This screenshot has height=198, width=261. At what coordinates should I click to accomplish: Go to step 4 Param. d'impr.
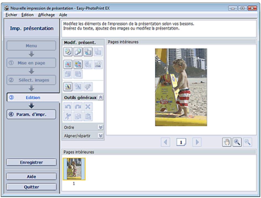[31, 114]
